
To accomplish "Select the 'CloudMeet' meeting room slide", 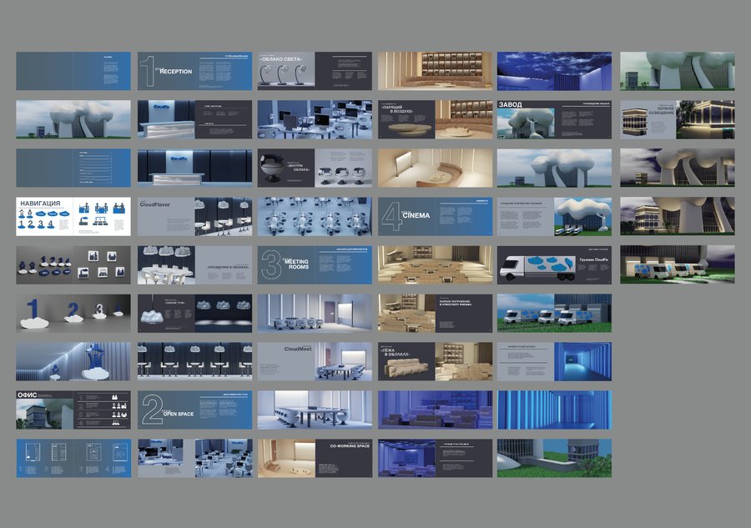I will [315, 361].
